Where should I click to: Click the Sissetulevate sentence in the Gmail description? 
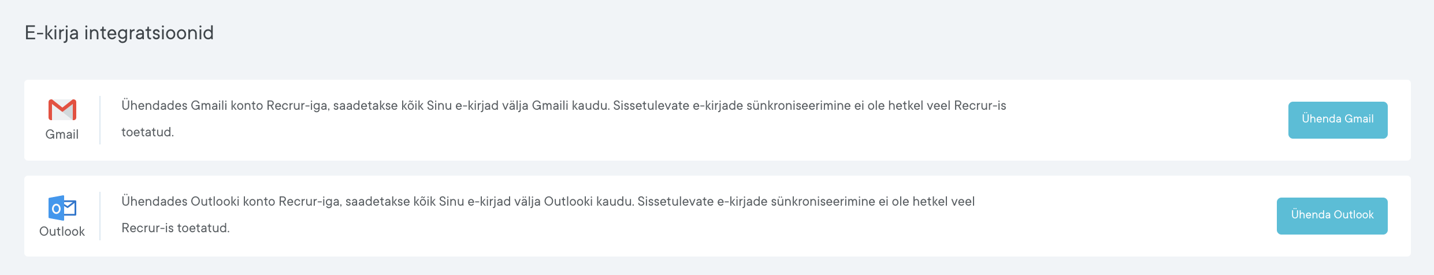point(809,106)
